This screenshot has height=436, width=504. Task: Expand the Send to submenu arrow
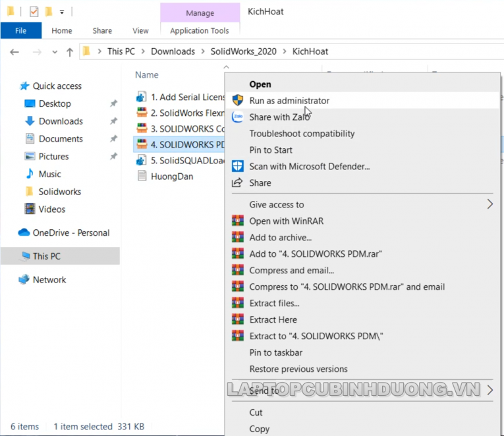(x=490, y=390)
